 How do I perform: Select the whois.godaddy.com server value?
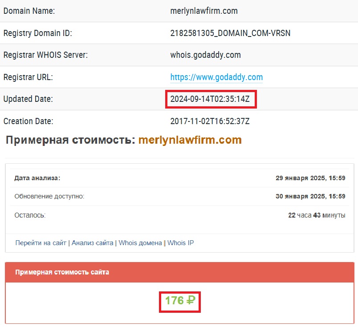click(x=205, y=55)
